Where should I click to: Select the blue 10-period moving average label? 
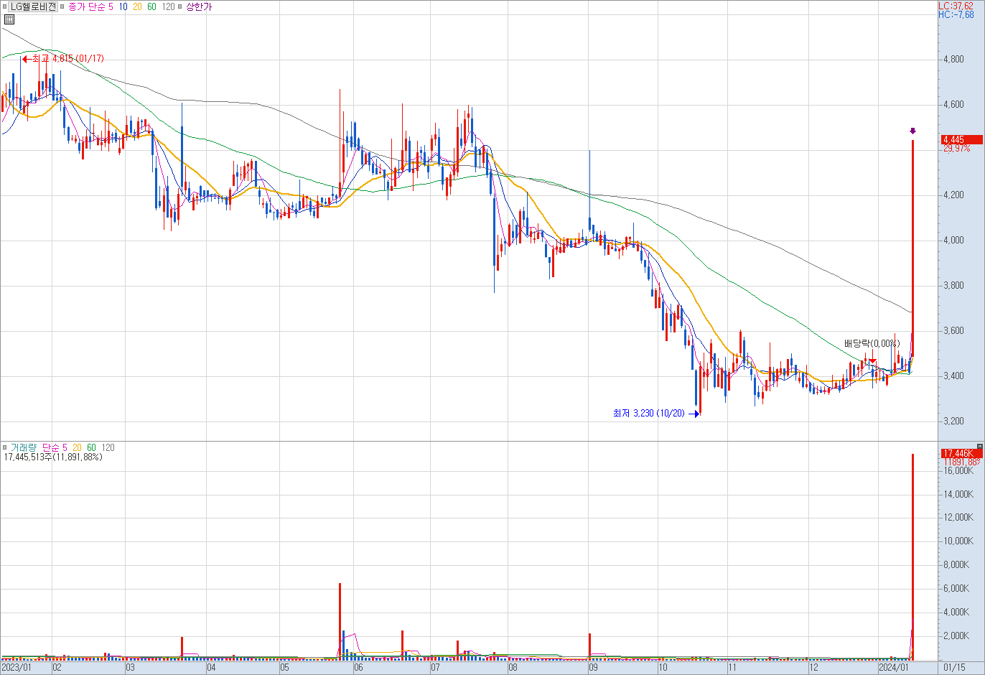coord(123,6)
